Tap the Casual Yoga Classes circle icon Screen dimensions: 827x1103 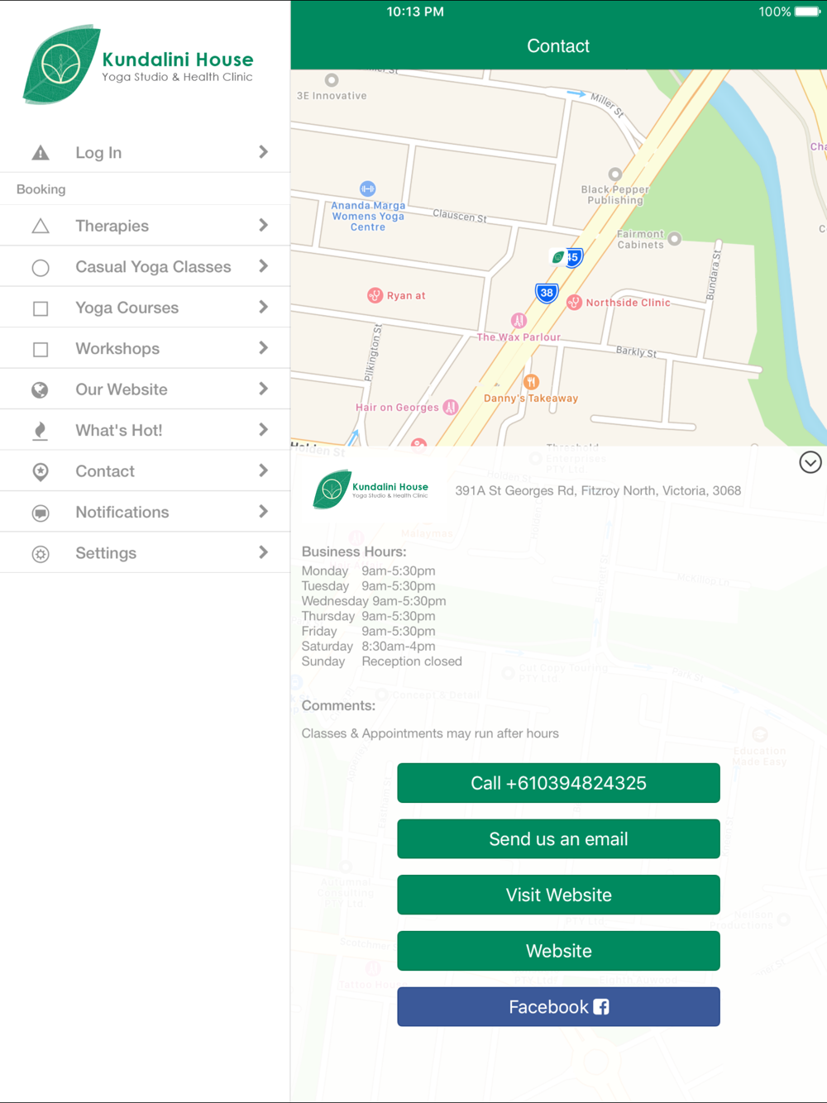pyautogui.click(x=41, y=268)
